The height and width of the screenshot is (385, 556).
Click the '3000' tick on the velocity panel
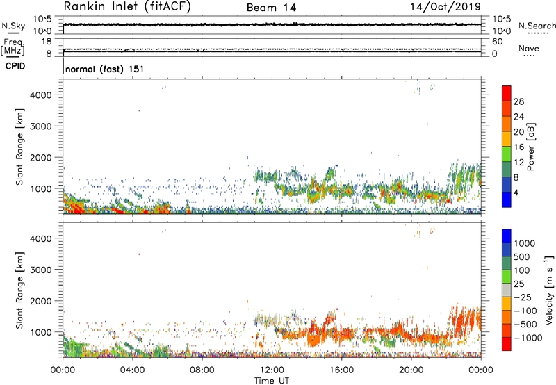point(40,270)
